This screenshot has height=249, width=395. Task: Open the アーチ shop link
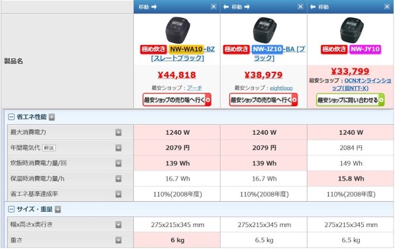pyautogui.click(x=194, y=88)
